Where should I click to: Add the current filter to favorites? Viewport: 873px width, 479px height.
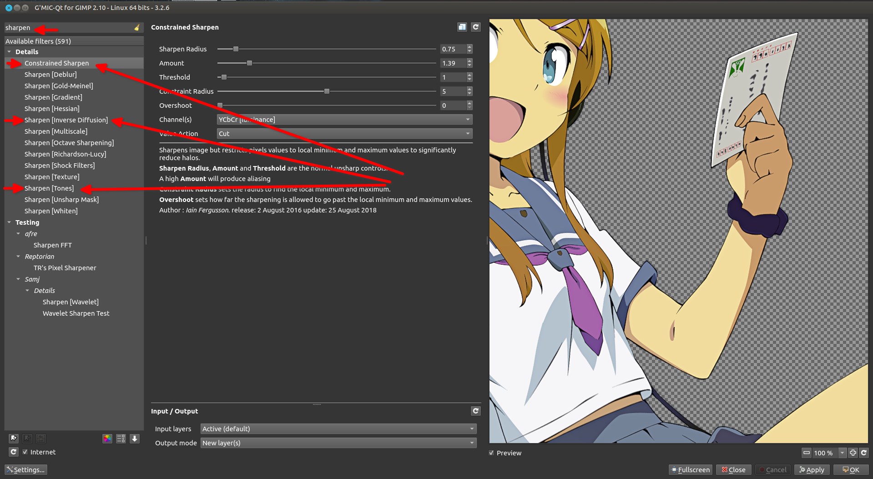(14, 439)
